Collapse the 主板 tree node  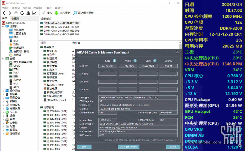click(x=3, y=59)
